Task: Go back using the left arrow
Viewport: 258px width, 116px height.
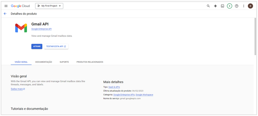Action: 5,14
